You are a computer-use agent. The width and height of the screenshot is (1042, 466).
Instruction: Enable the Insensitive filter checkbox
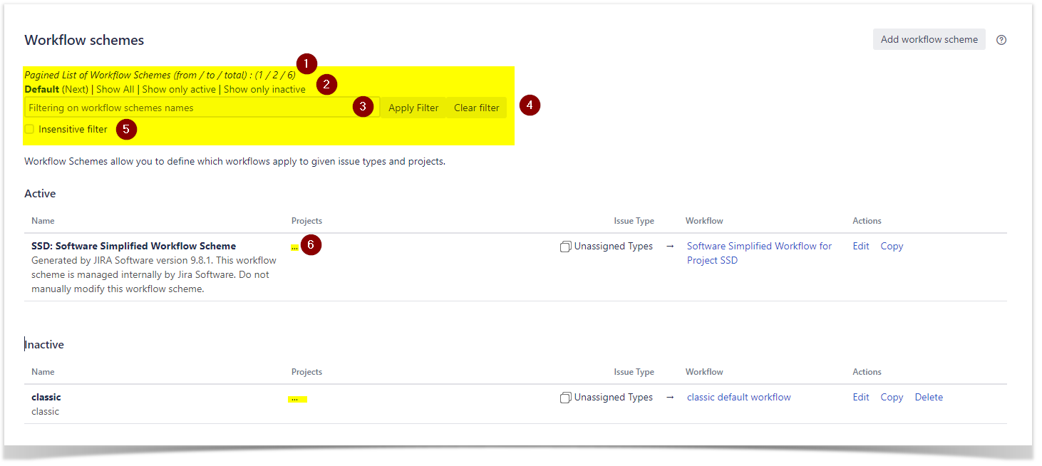point(29,129)
